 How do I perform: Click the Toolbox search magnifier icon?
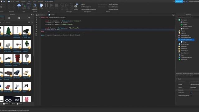click(29, 22)
